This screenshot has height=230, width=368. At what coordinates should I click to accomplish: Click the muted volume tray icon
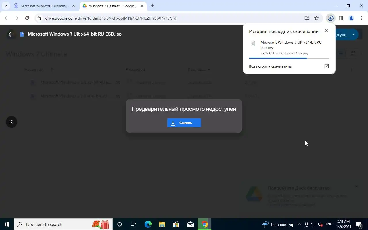321,224
